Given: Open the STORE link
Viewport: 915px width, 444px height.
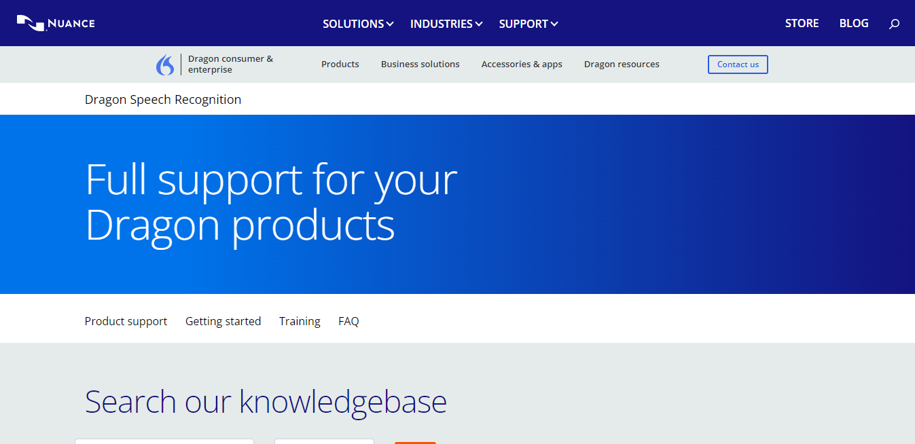Looking at the screenshot, I should coord(802,23).
